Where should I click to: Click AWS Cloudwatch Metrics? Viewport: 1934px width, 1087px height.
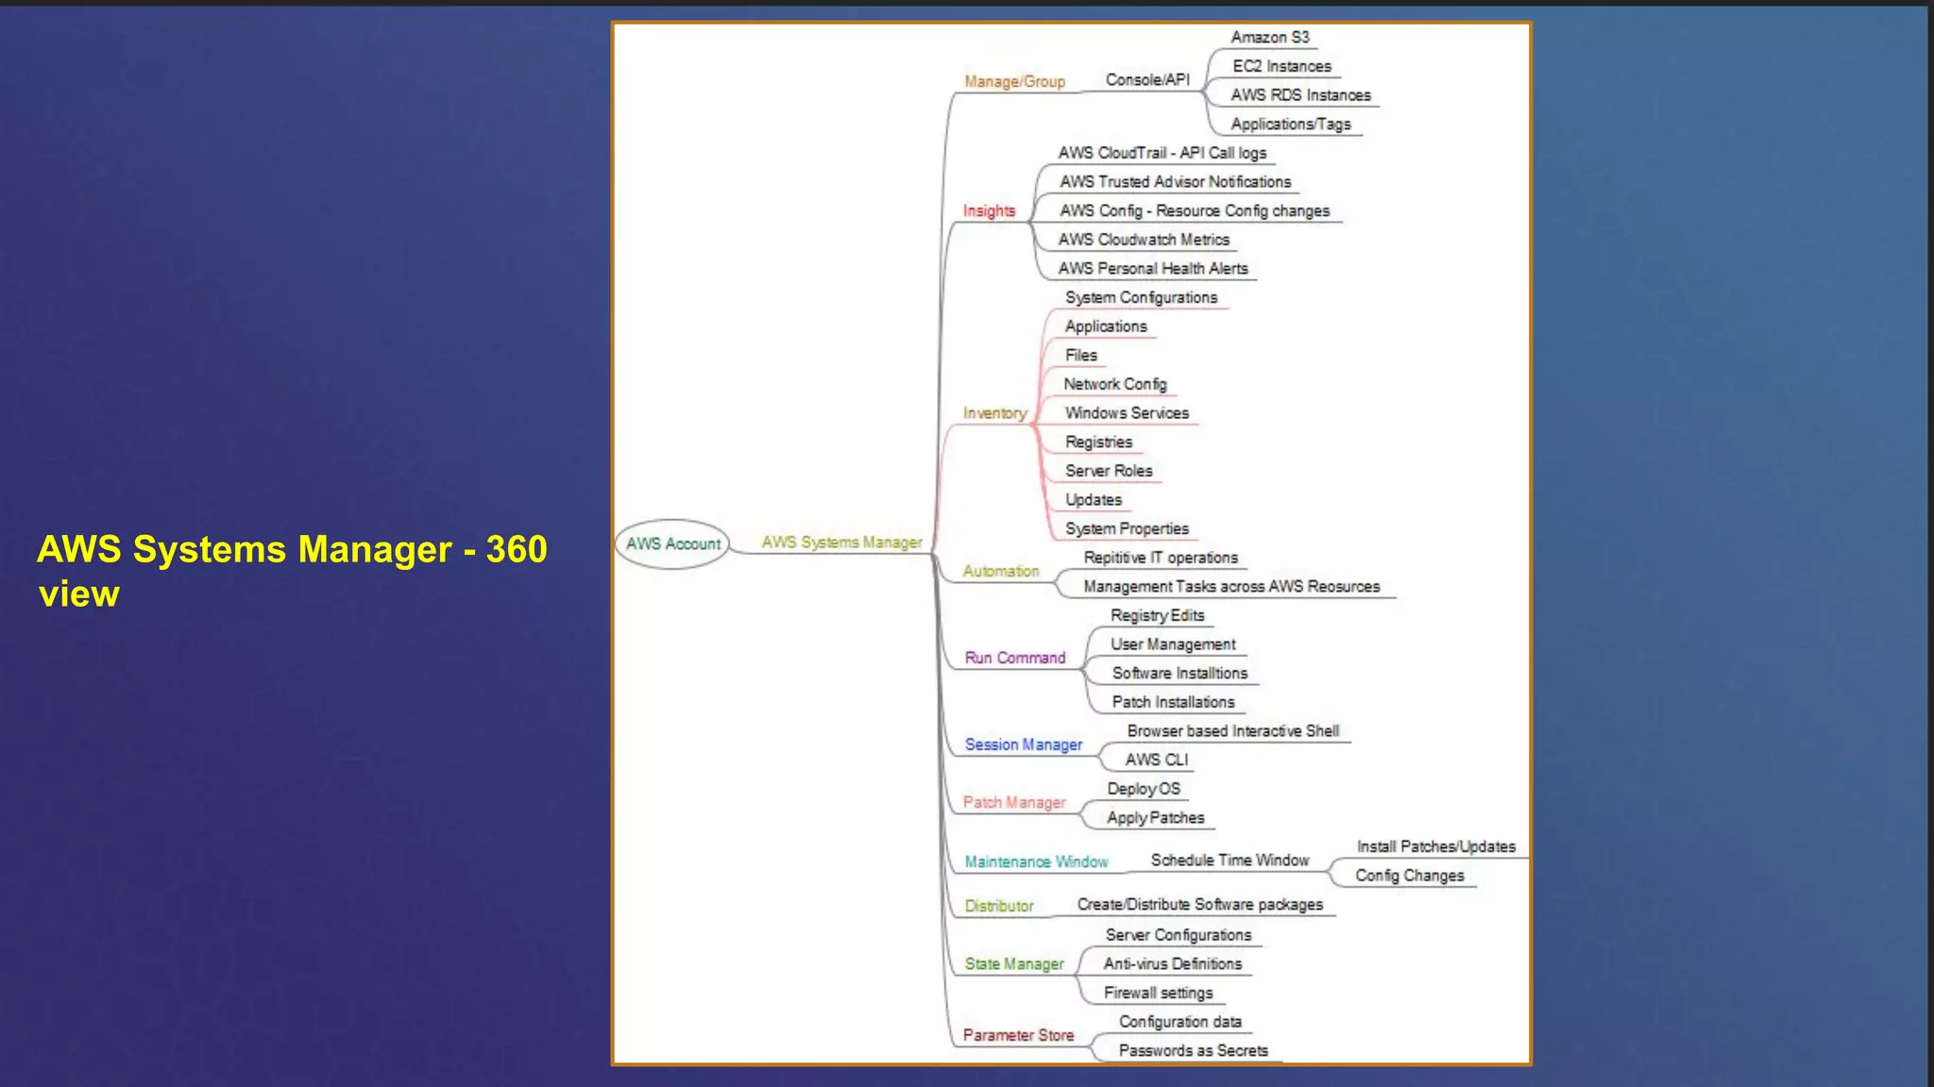1144,240
